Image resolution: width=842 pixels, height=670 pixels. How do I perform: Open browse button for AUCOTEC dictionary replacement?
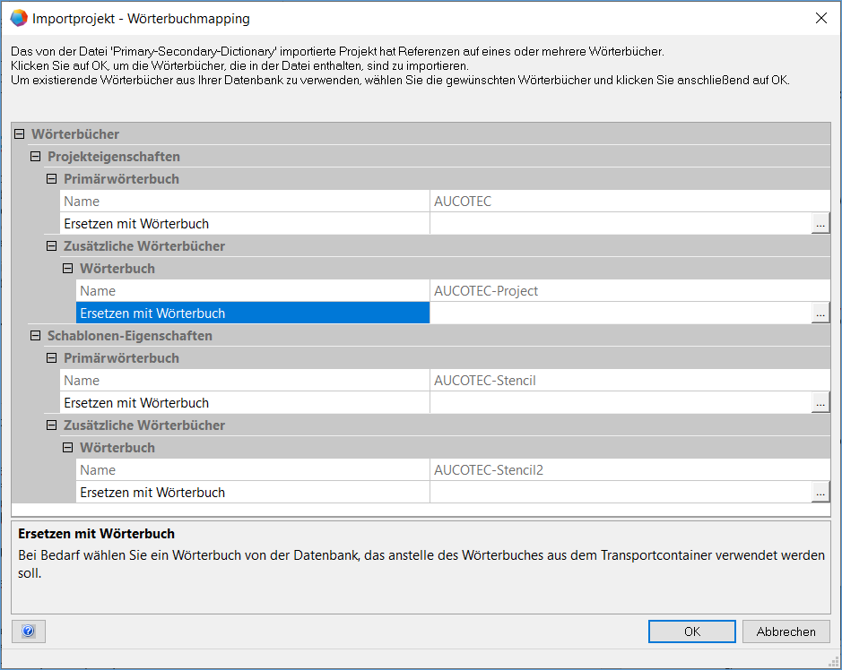click(x=820, y=224)
